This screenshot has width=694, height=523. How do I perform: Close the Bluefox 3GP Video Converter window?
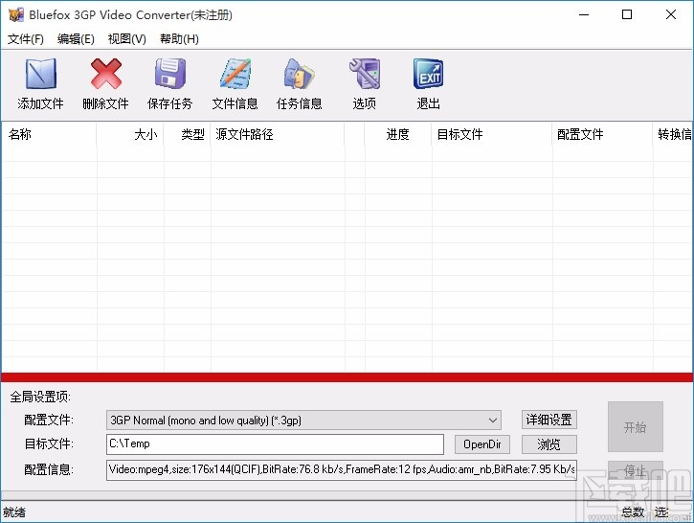click(670, 15)
